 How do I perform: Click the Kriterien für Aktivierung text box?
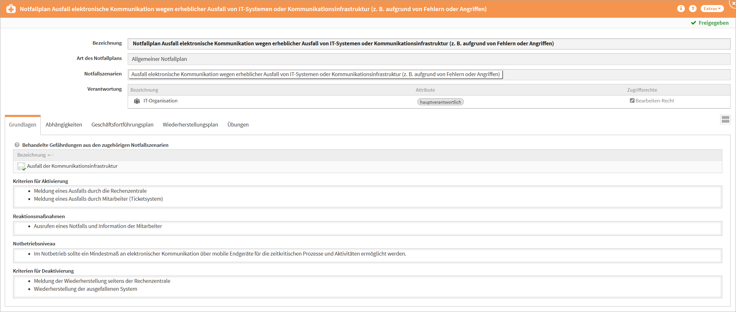click(368, 197)
